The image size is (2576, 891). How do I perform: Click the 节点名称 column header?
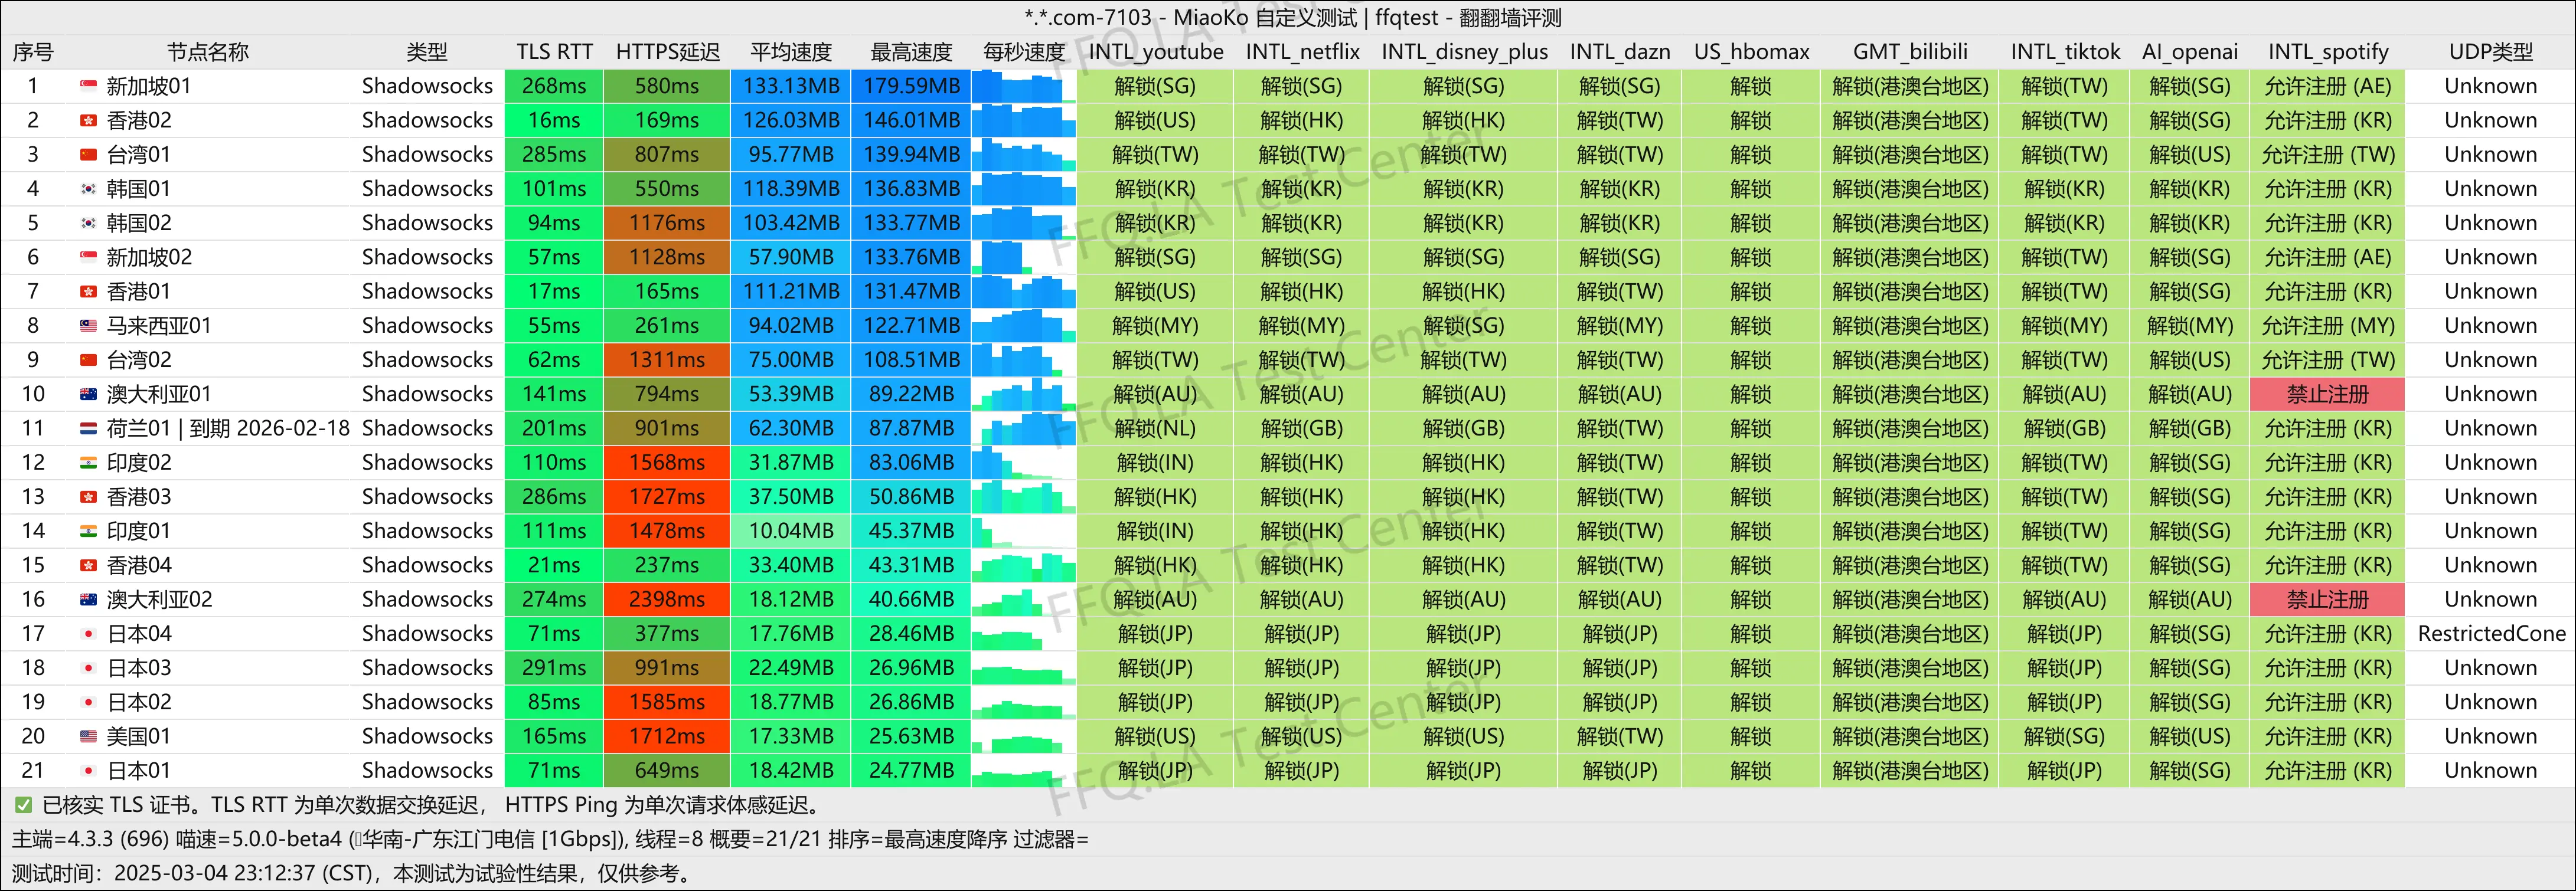(x=208, y=52)
